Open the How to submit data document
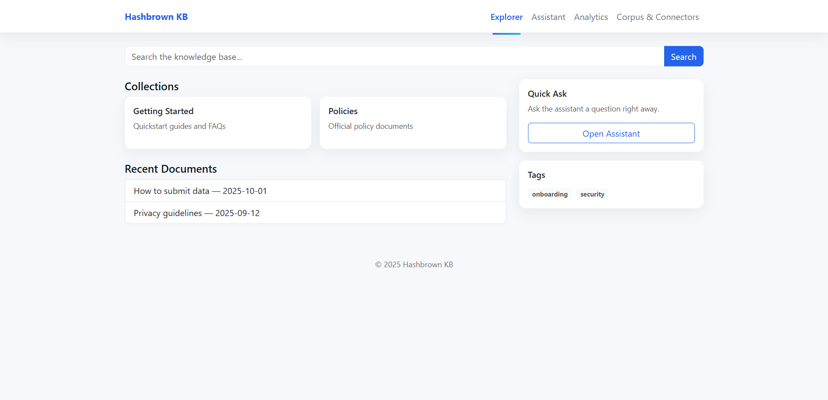The width and height of the screenshot is (828, 400). point(200,191)
